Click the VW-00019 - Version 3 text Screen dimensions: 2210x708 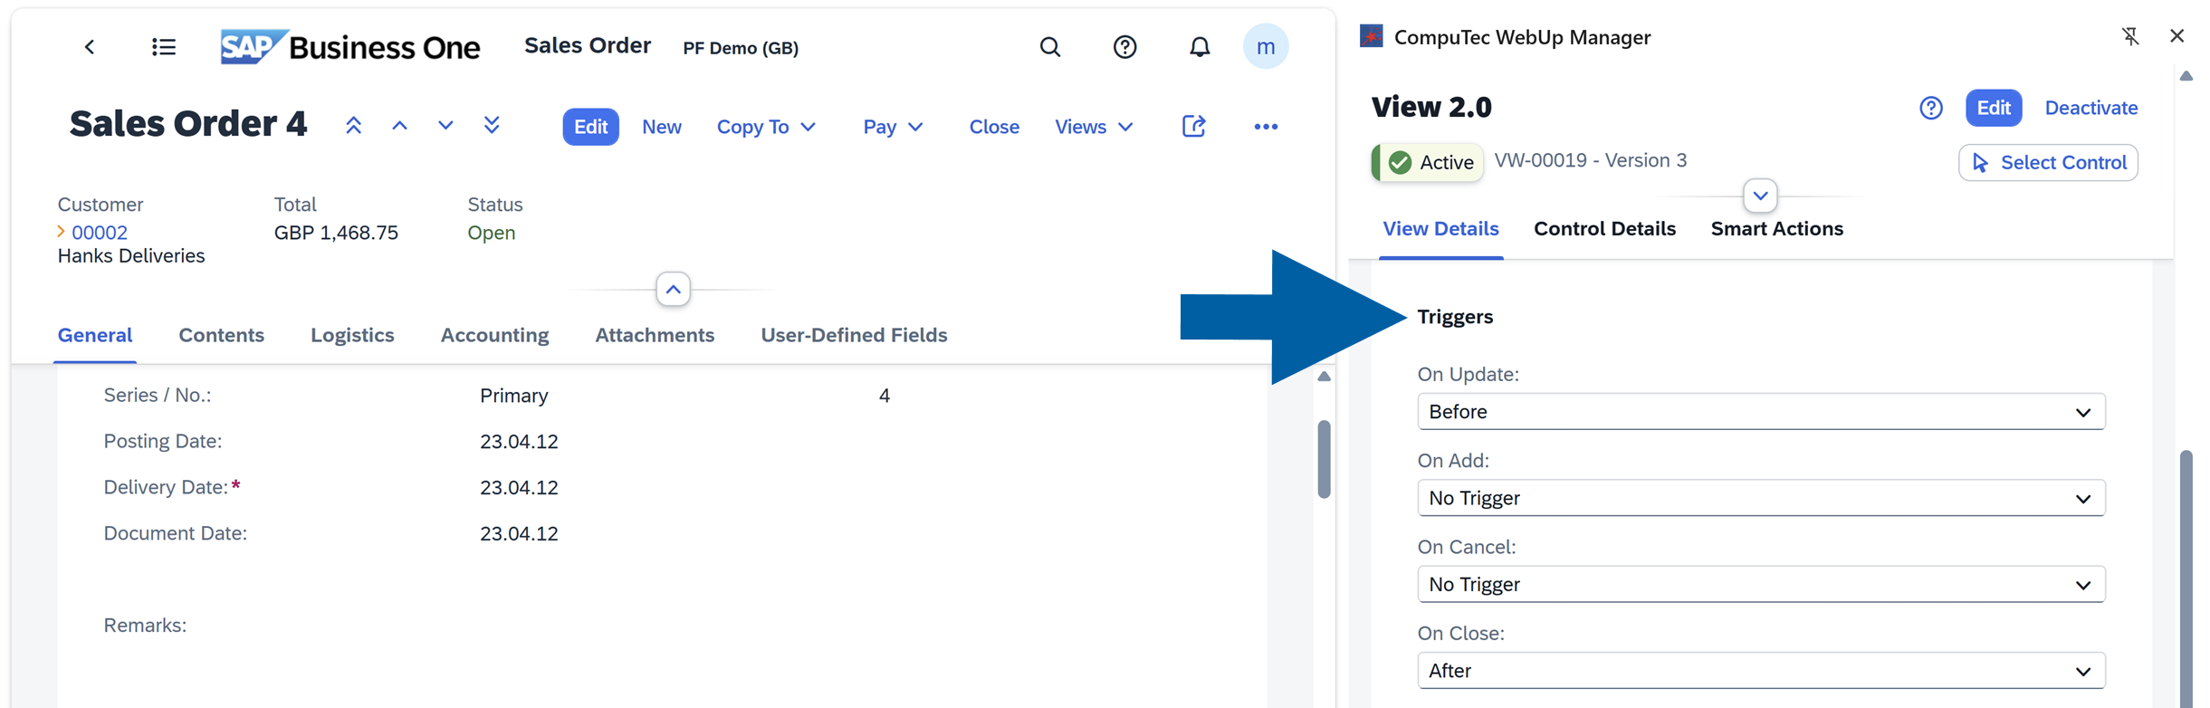[1591, 160]
